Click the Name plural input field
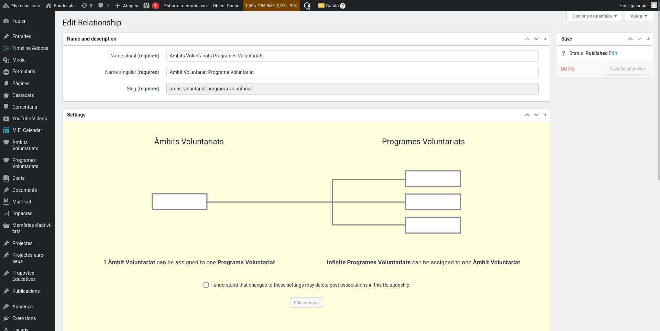 click(x=352, y=56)
